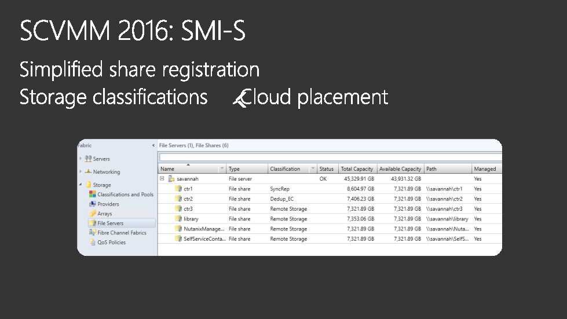
Task: Click the 8,604.97 GB capacity cell
Action: click(x=360, y=189)
